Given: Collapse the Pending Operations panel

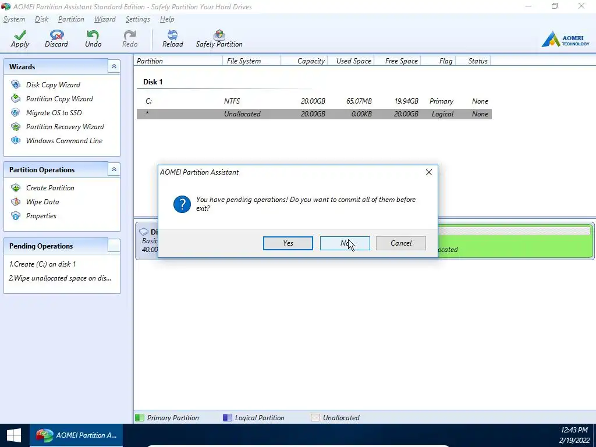Looking at the screenshot, I should pyautogui.click(x=113, y=246).
